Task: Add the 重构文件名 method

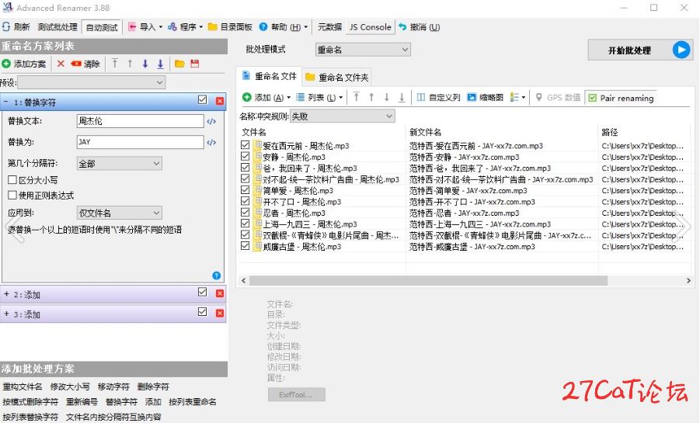Action: click(x=23, y=387)
